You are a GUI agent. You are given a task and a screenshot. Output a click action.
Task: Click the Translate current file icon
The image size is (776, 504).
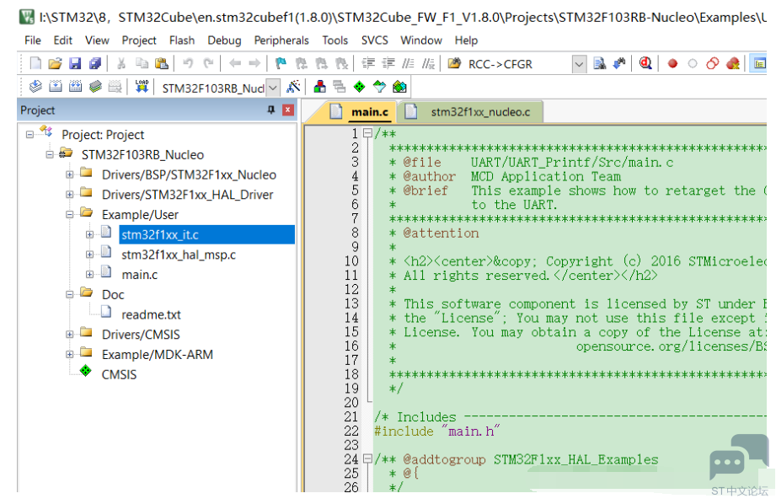(35, 87)
